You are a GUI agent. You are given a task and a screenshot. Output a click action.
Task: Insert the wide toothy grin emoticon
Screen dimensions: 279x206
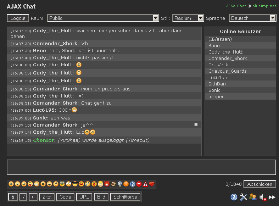coord(37,184)
